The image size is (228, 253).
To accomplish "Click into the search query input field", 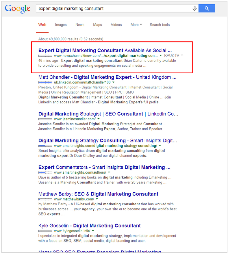I will click(113, 8).
